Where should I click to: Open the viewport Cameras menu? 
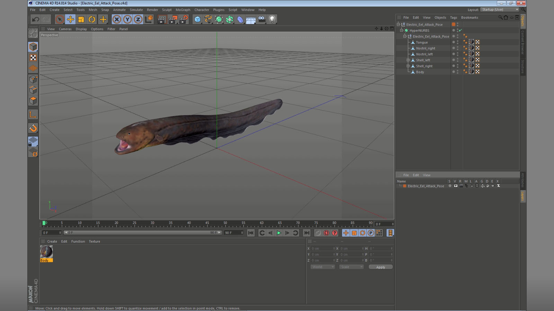65,29
